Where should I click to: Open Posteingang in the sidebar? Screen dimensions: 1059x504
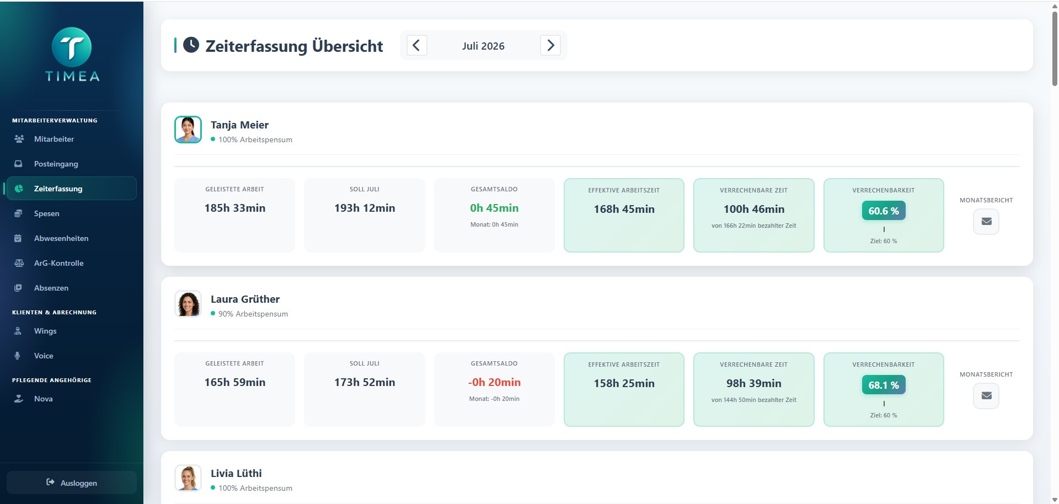[x=71, y=164]
